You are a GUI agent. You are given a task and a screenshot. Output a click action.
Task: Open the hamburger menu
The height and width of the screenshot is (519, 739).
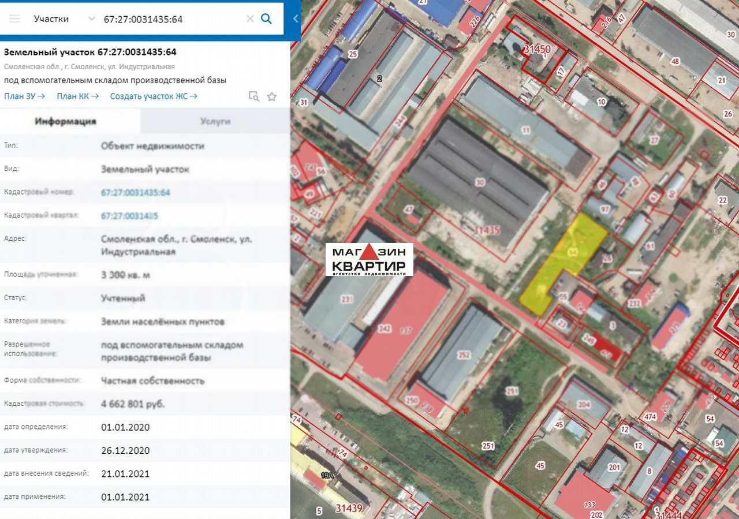click(x=15, y=19)
